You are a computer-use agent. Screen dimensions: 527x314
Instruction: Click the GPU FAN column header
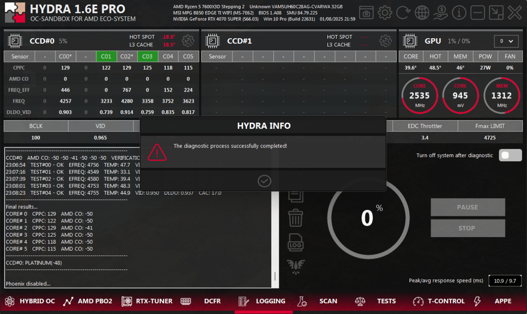click(x=510, y=57)
